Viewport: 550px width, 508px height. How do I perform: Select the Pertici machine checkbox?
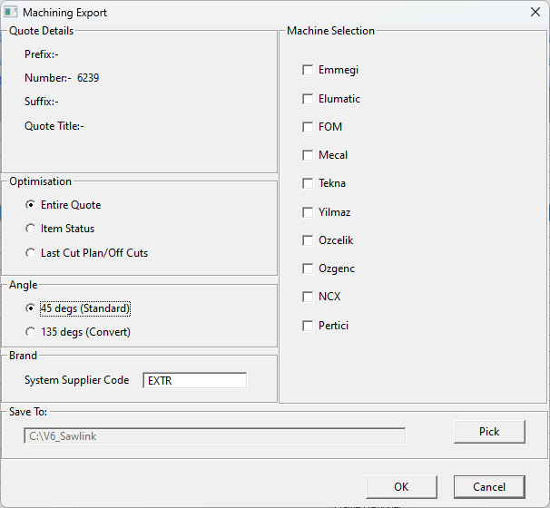pos(309,326)
